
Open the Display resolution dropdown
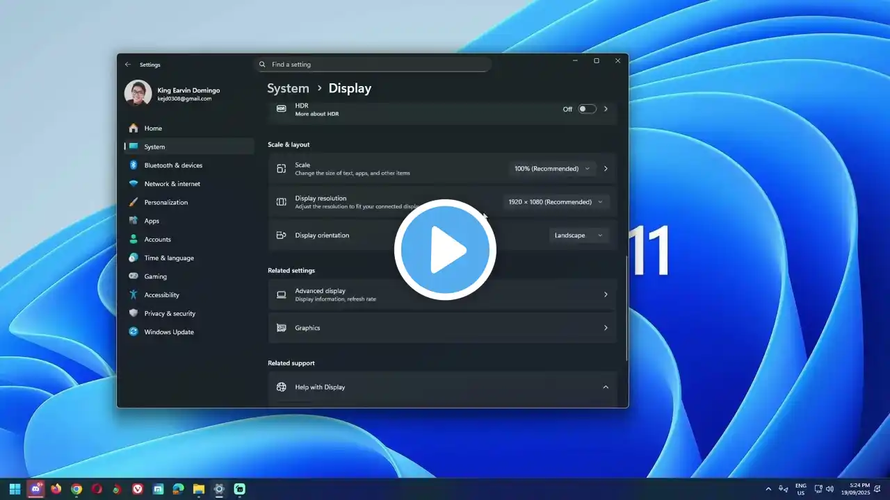555,202
